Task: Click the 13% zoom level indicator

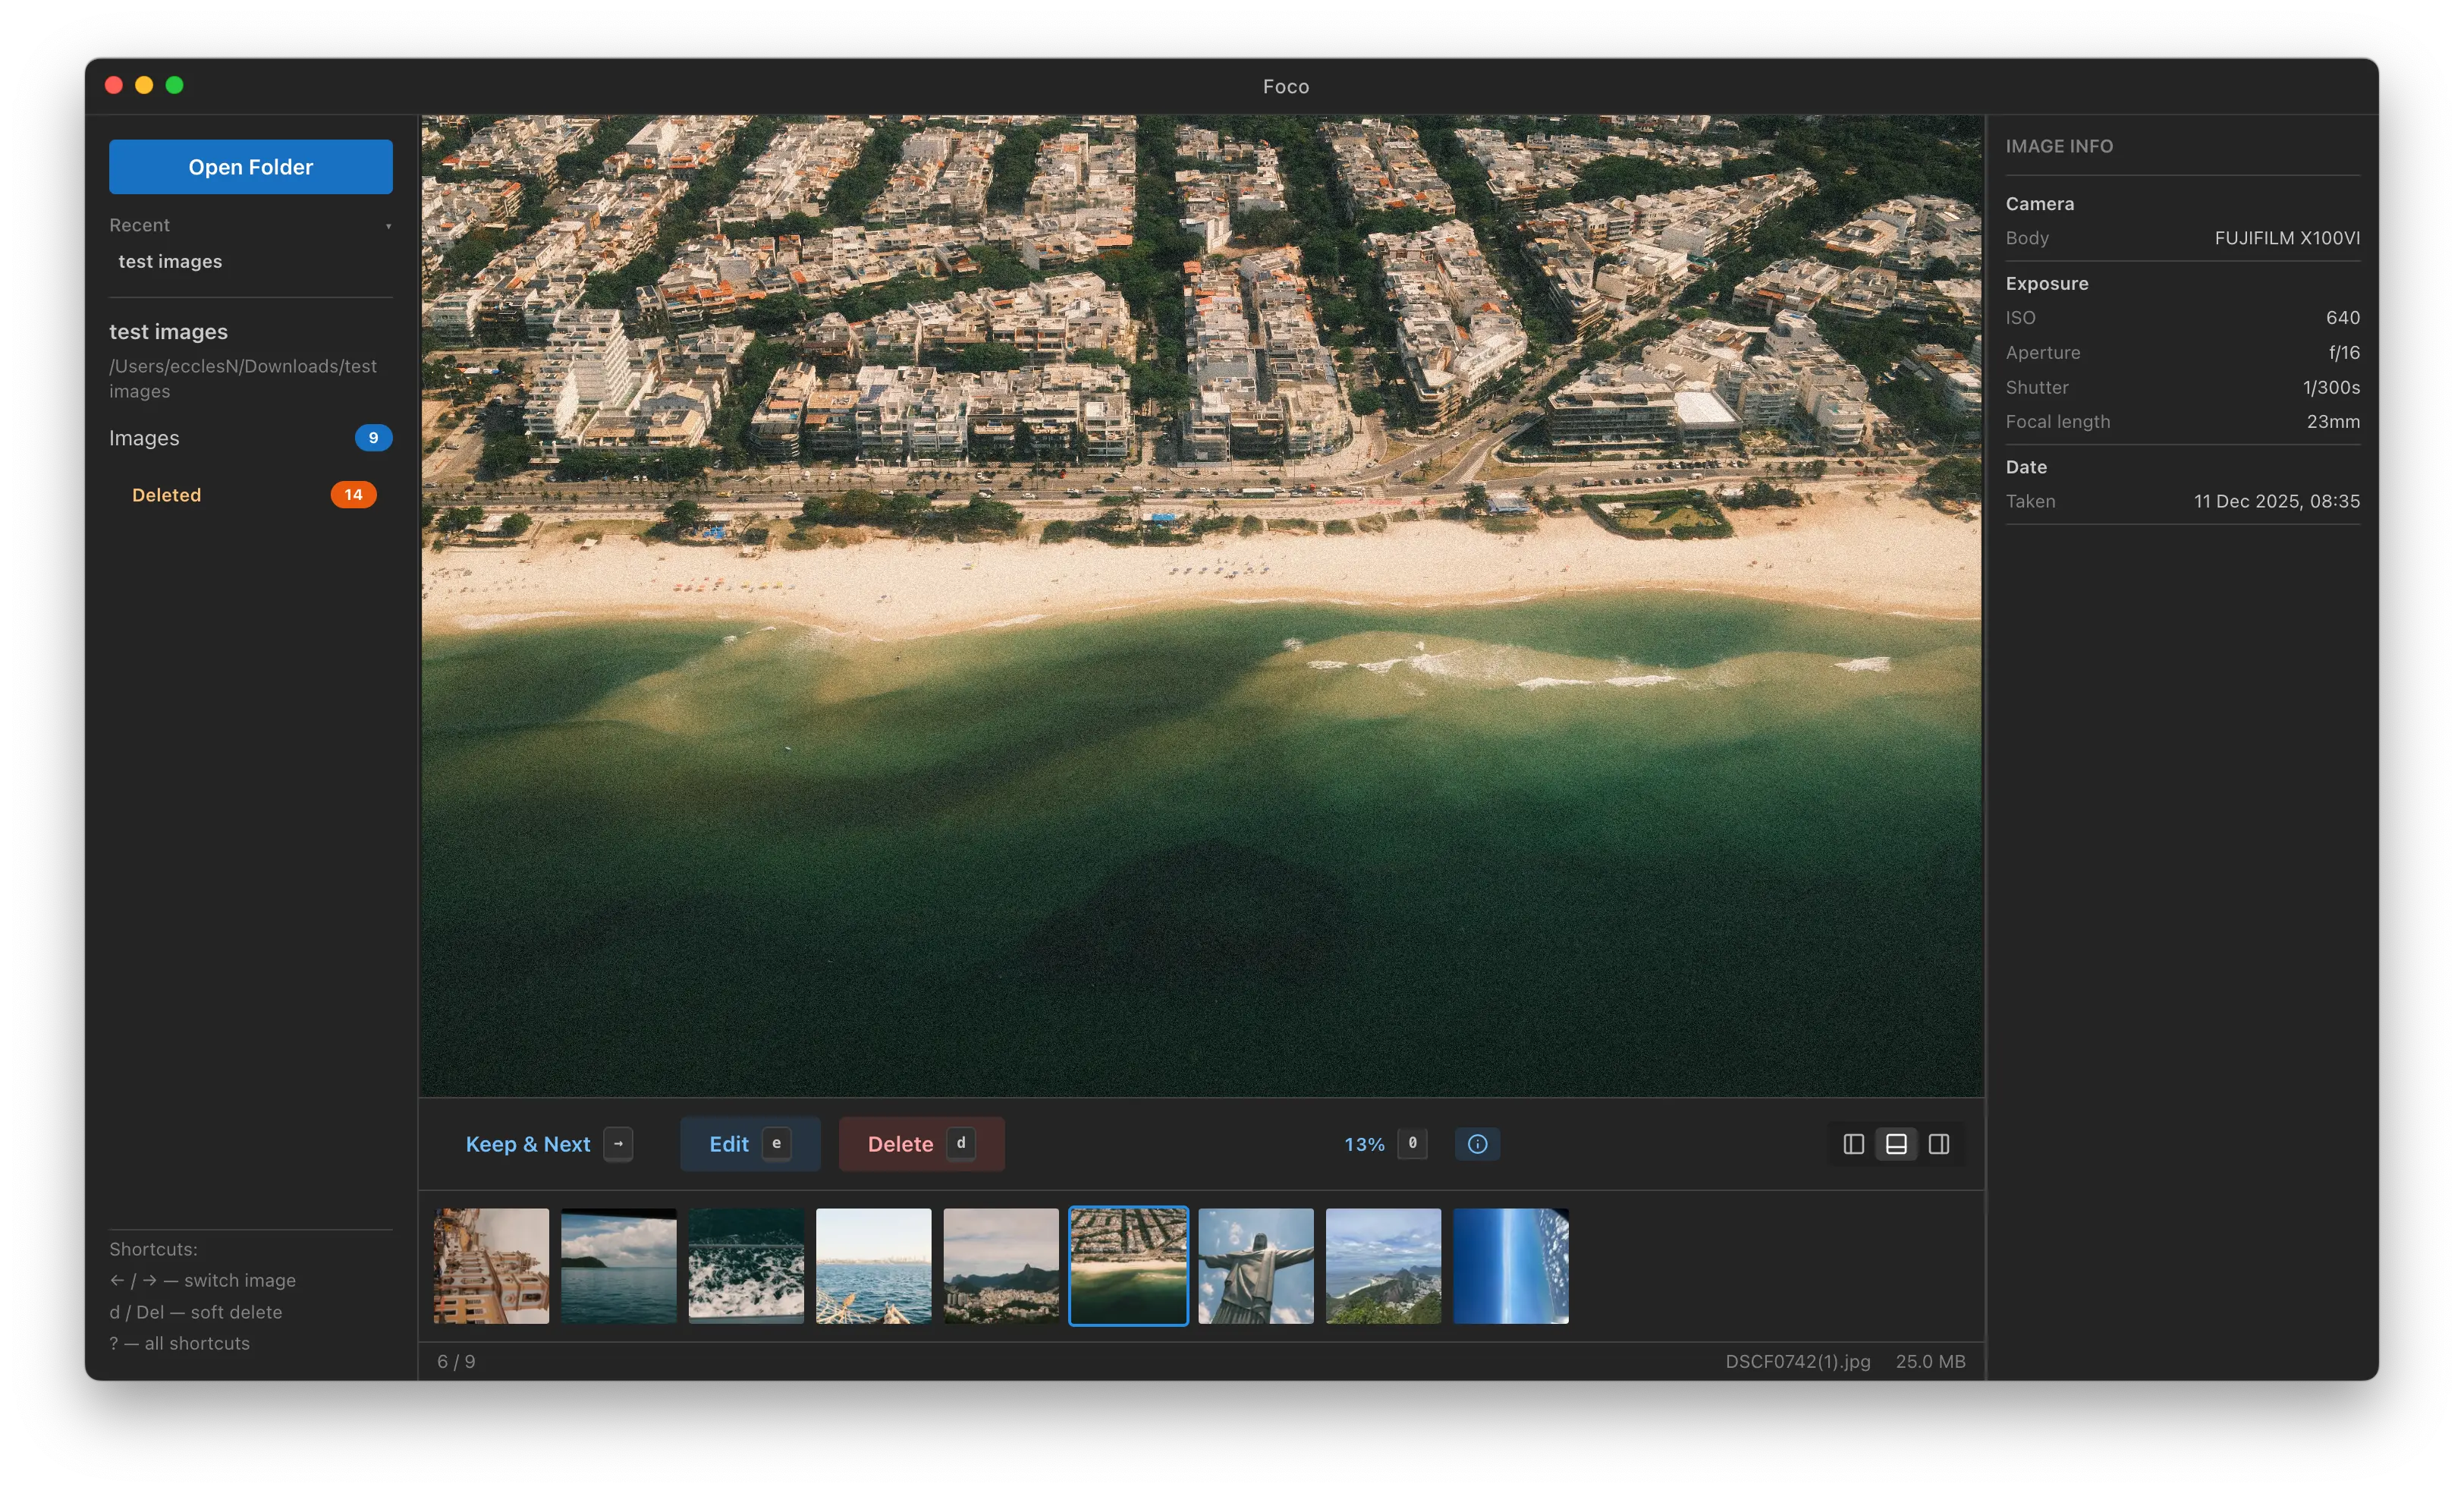Action: [x=1364, y=1144]
